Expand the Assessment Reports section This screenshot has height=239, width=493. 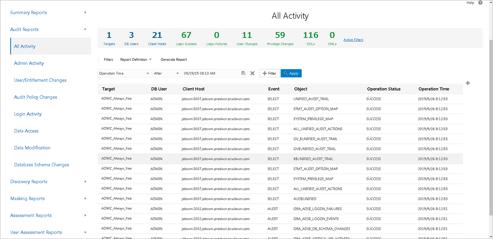85,216
